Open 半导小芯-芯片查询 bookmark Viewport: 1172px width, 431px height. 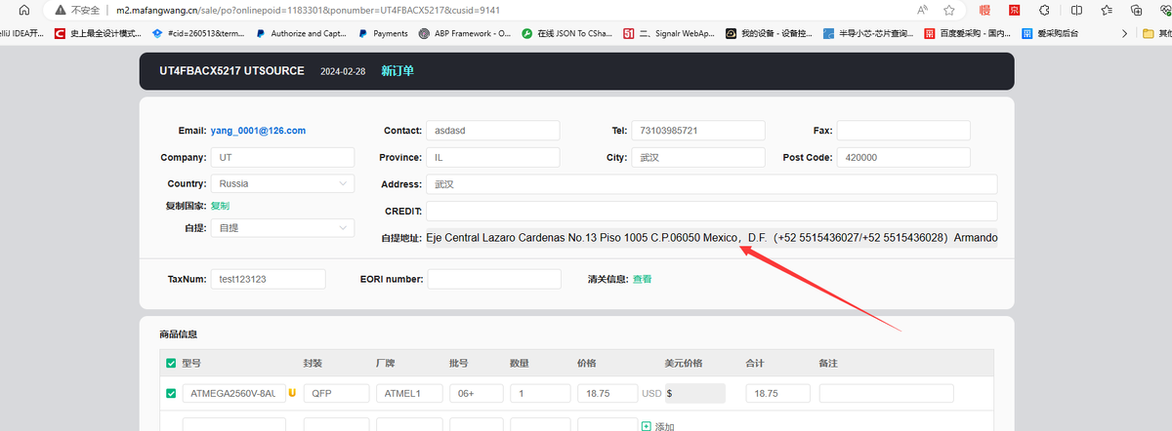[869, 32]
